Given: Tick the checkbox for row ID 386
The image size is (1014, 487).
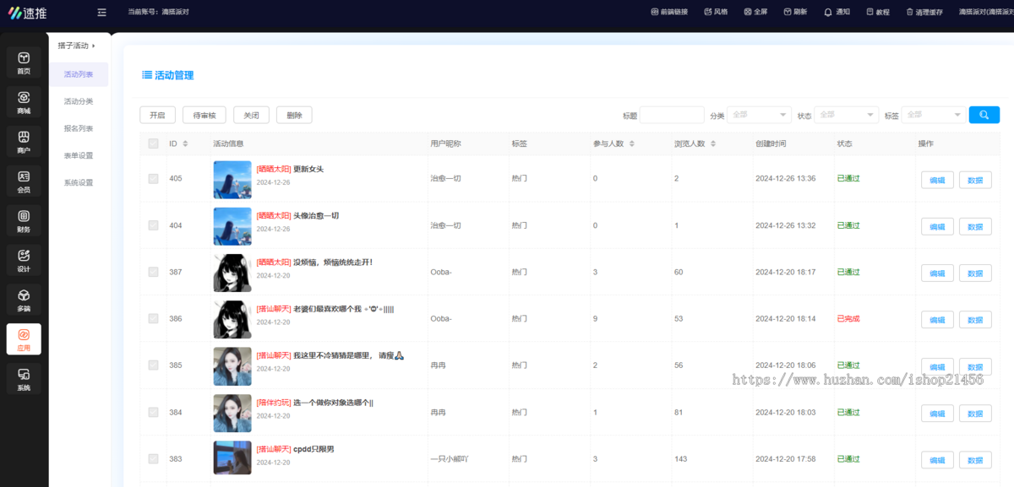Looking at the screenshot, I should click(153, 318).
